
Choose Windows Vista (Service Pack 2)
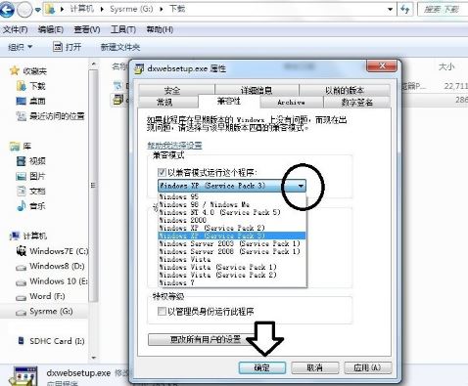(x=232, y=275)
